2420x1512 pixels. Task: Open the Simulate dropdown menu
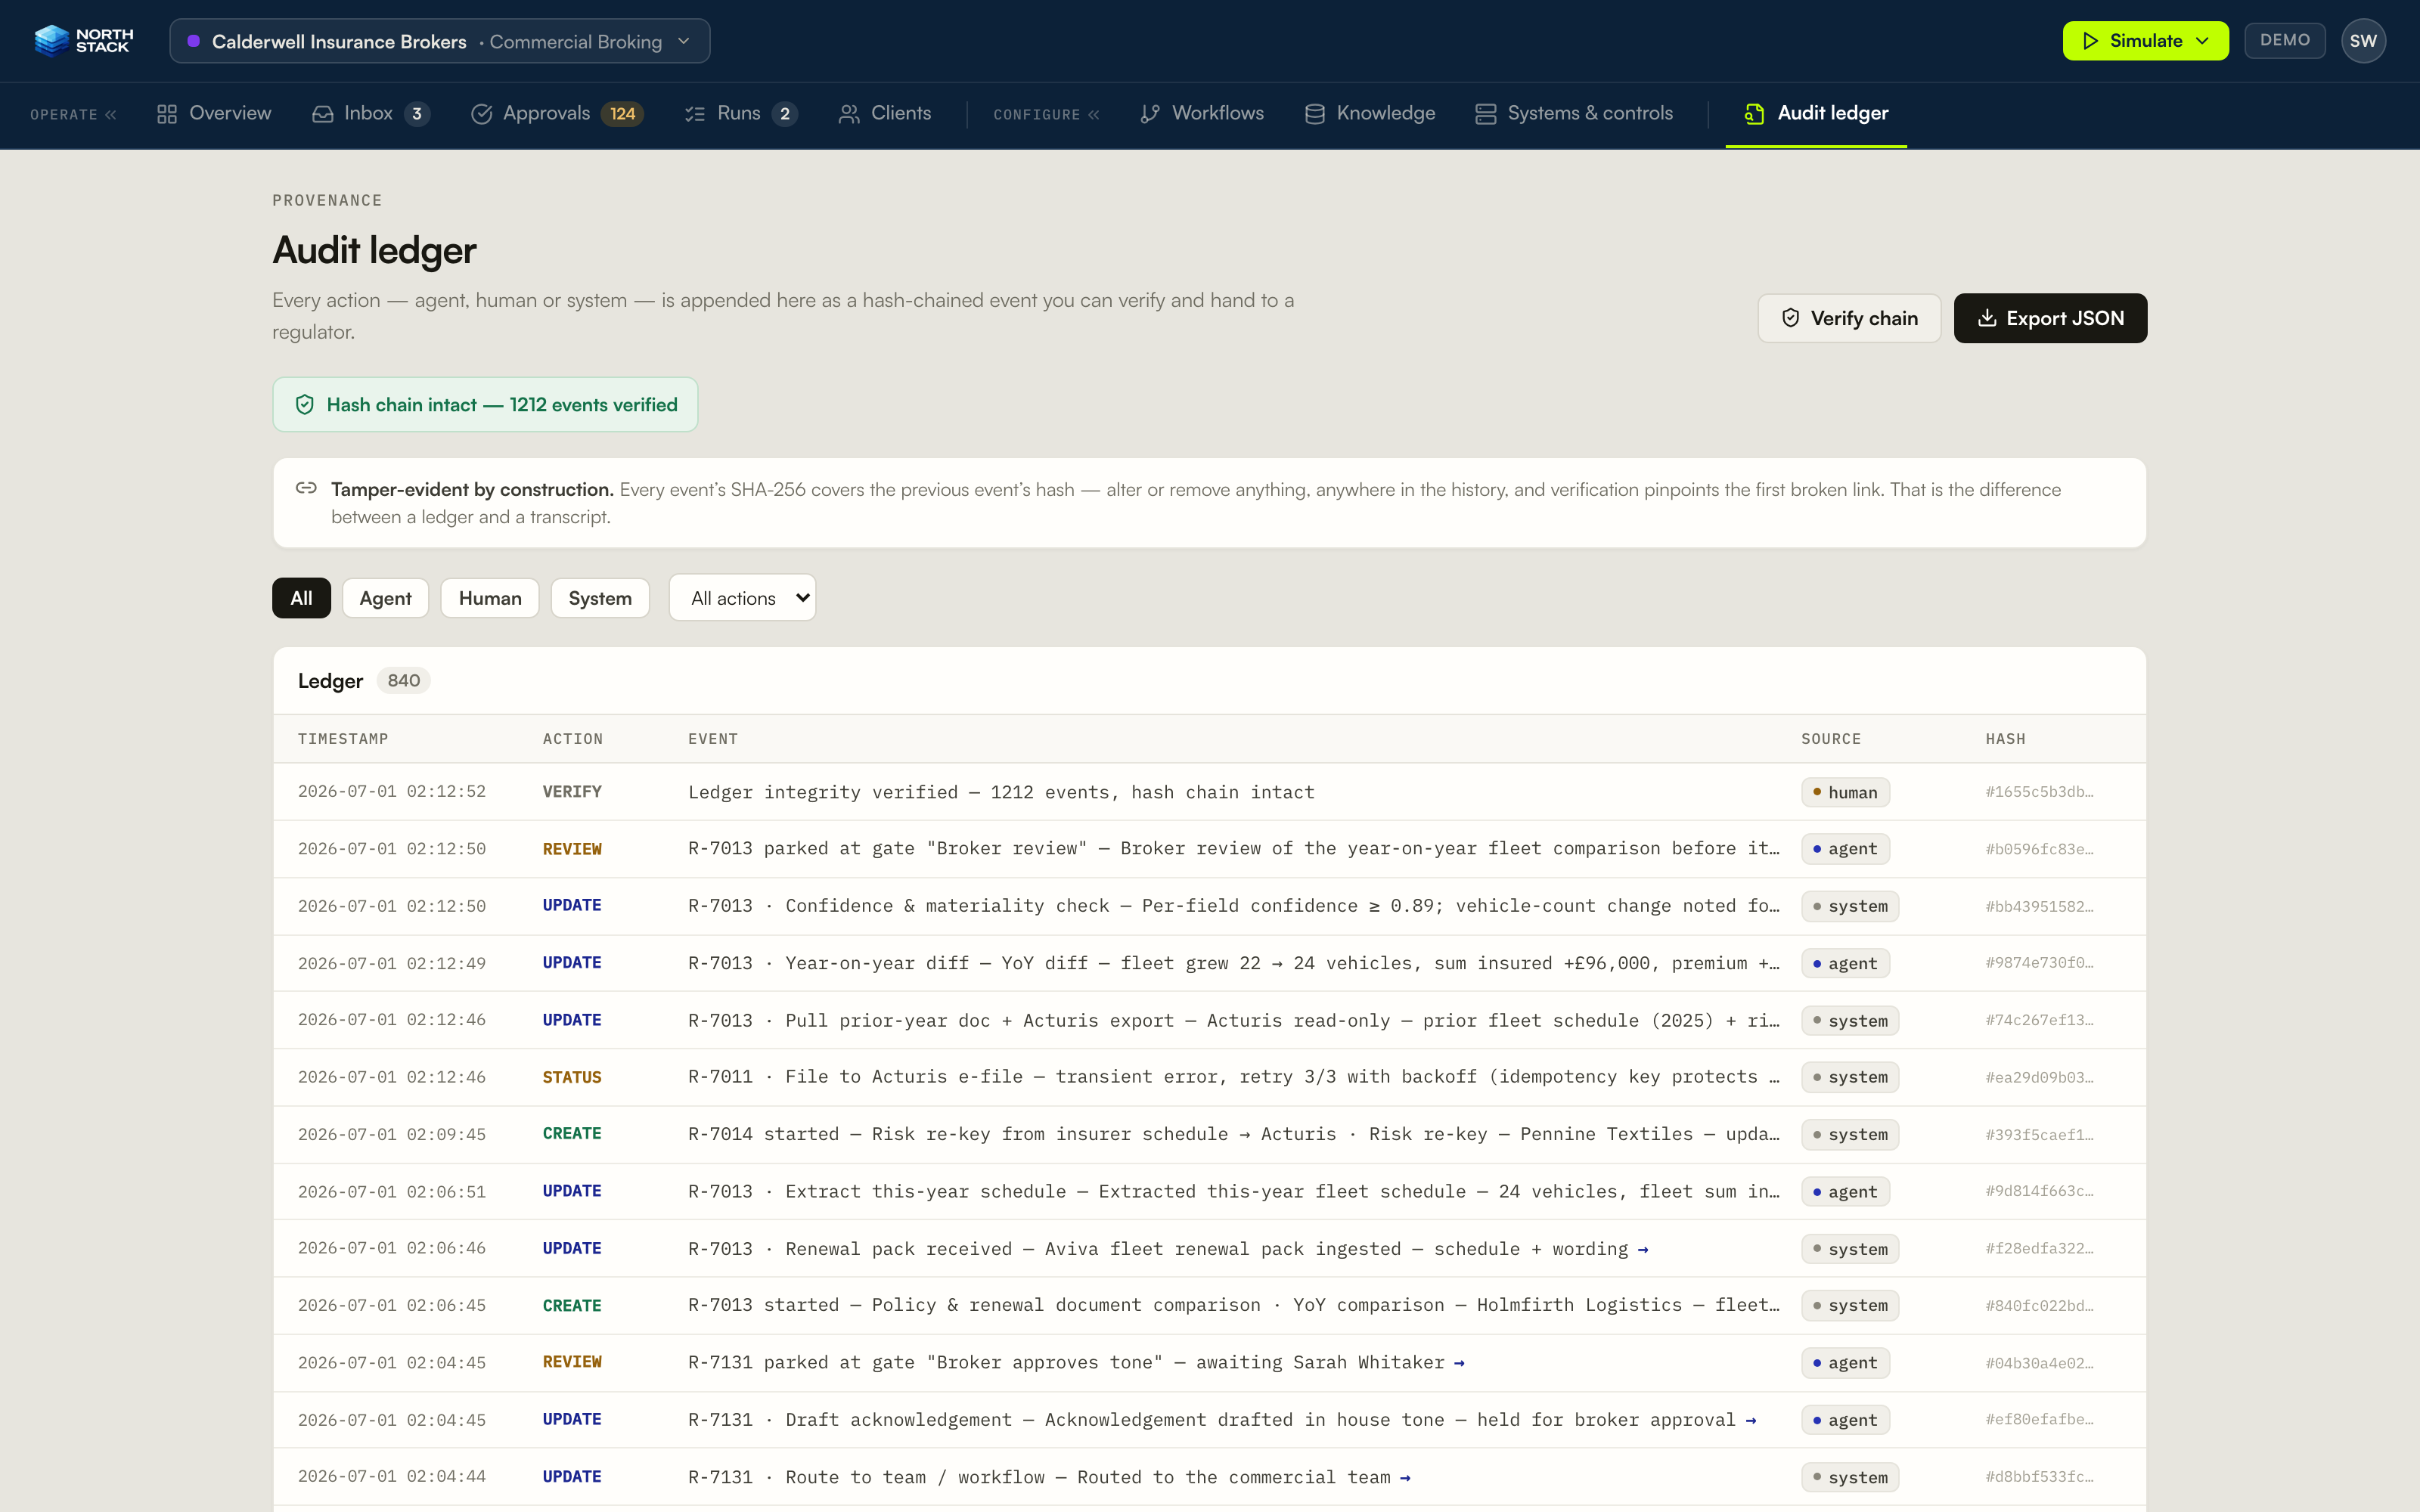point(2145,41)
